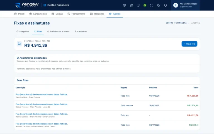Viewport: 214px width, 134px height.
Task: Open fixa of Kaique Fonseca row
Action: pos(42,104)
